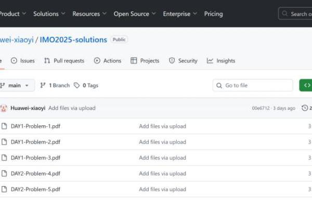This screenshot has height=208, width=312.
Task: Open DAY2-Problem-4.pdf file
Action: coord(35,173)
